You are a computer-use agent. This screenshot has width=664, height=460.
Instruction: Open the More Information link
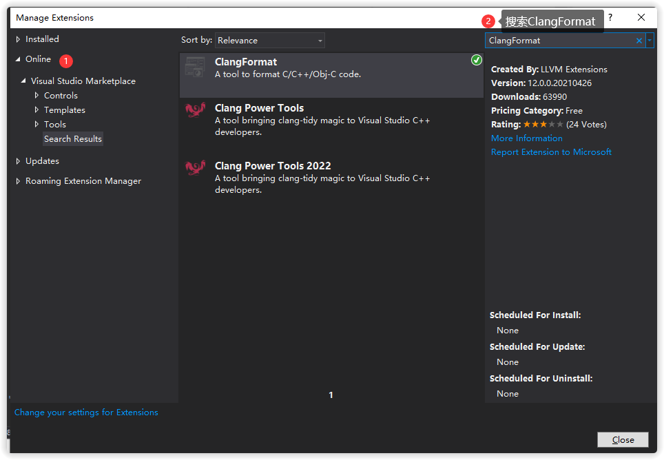click(526, 138)
